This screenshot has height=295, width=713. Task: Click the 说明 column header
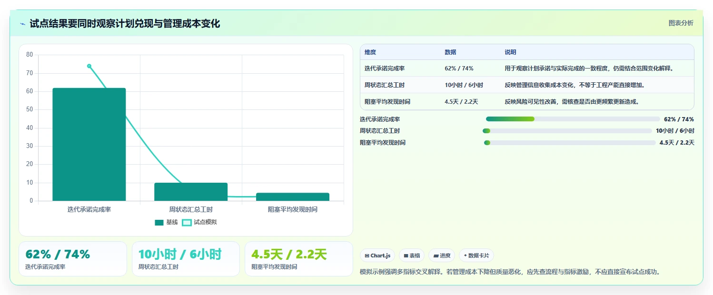(510, 52)
